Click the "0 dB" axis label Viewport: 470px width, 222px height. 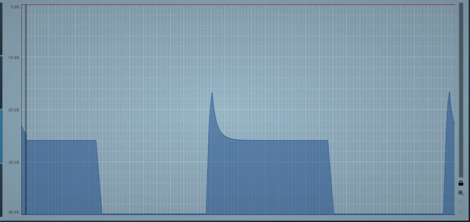15,7
